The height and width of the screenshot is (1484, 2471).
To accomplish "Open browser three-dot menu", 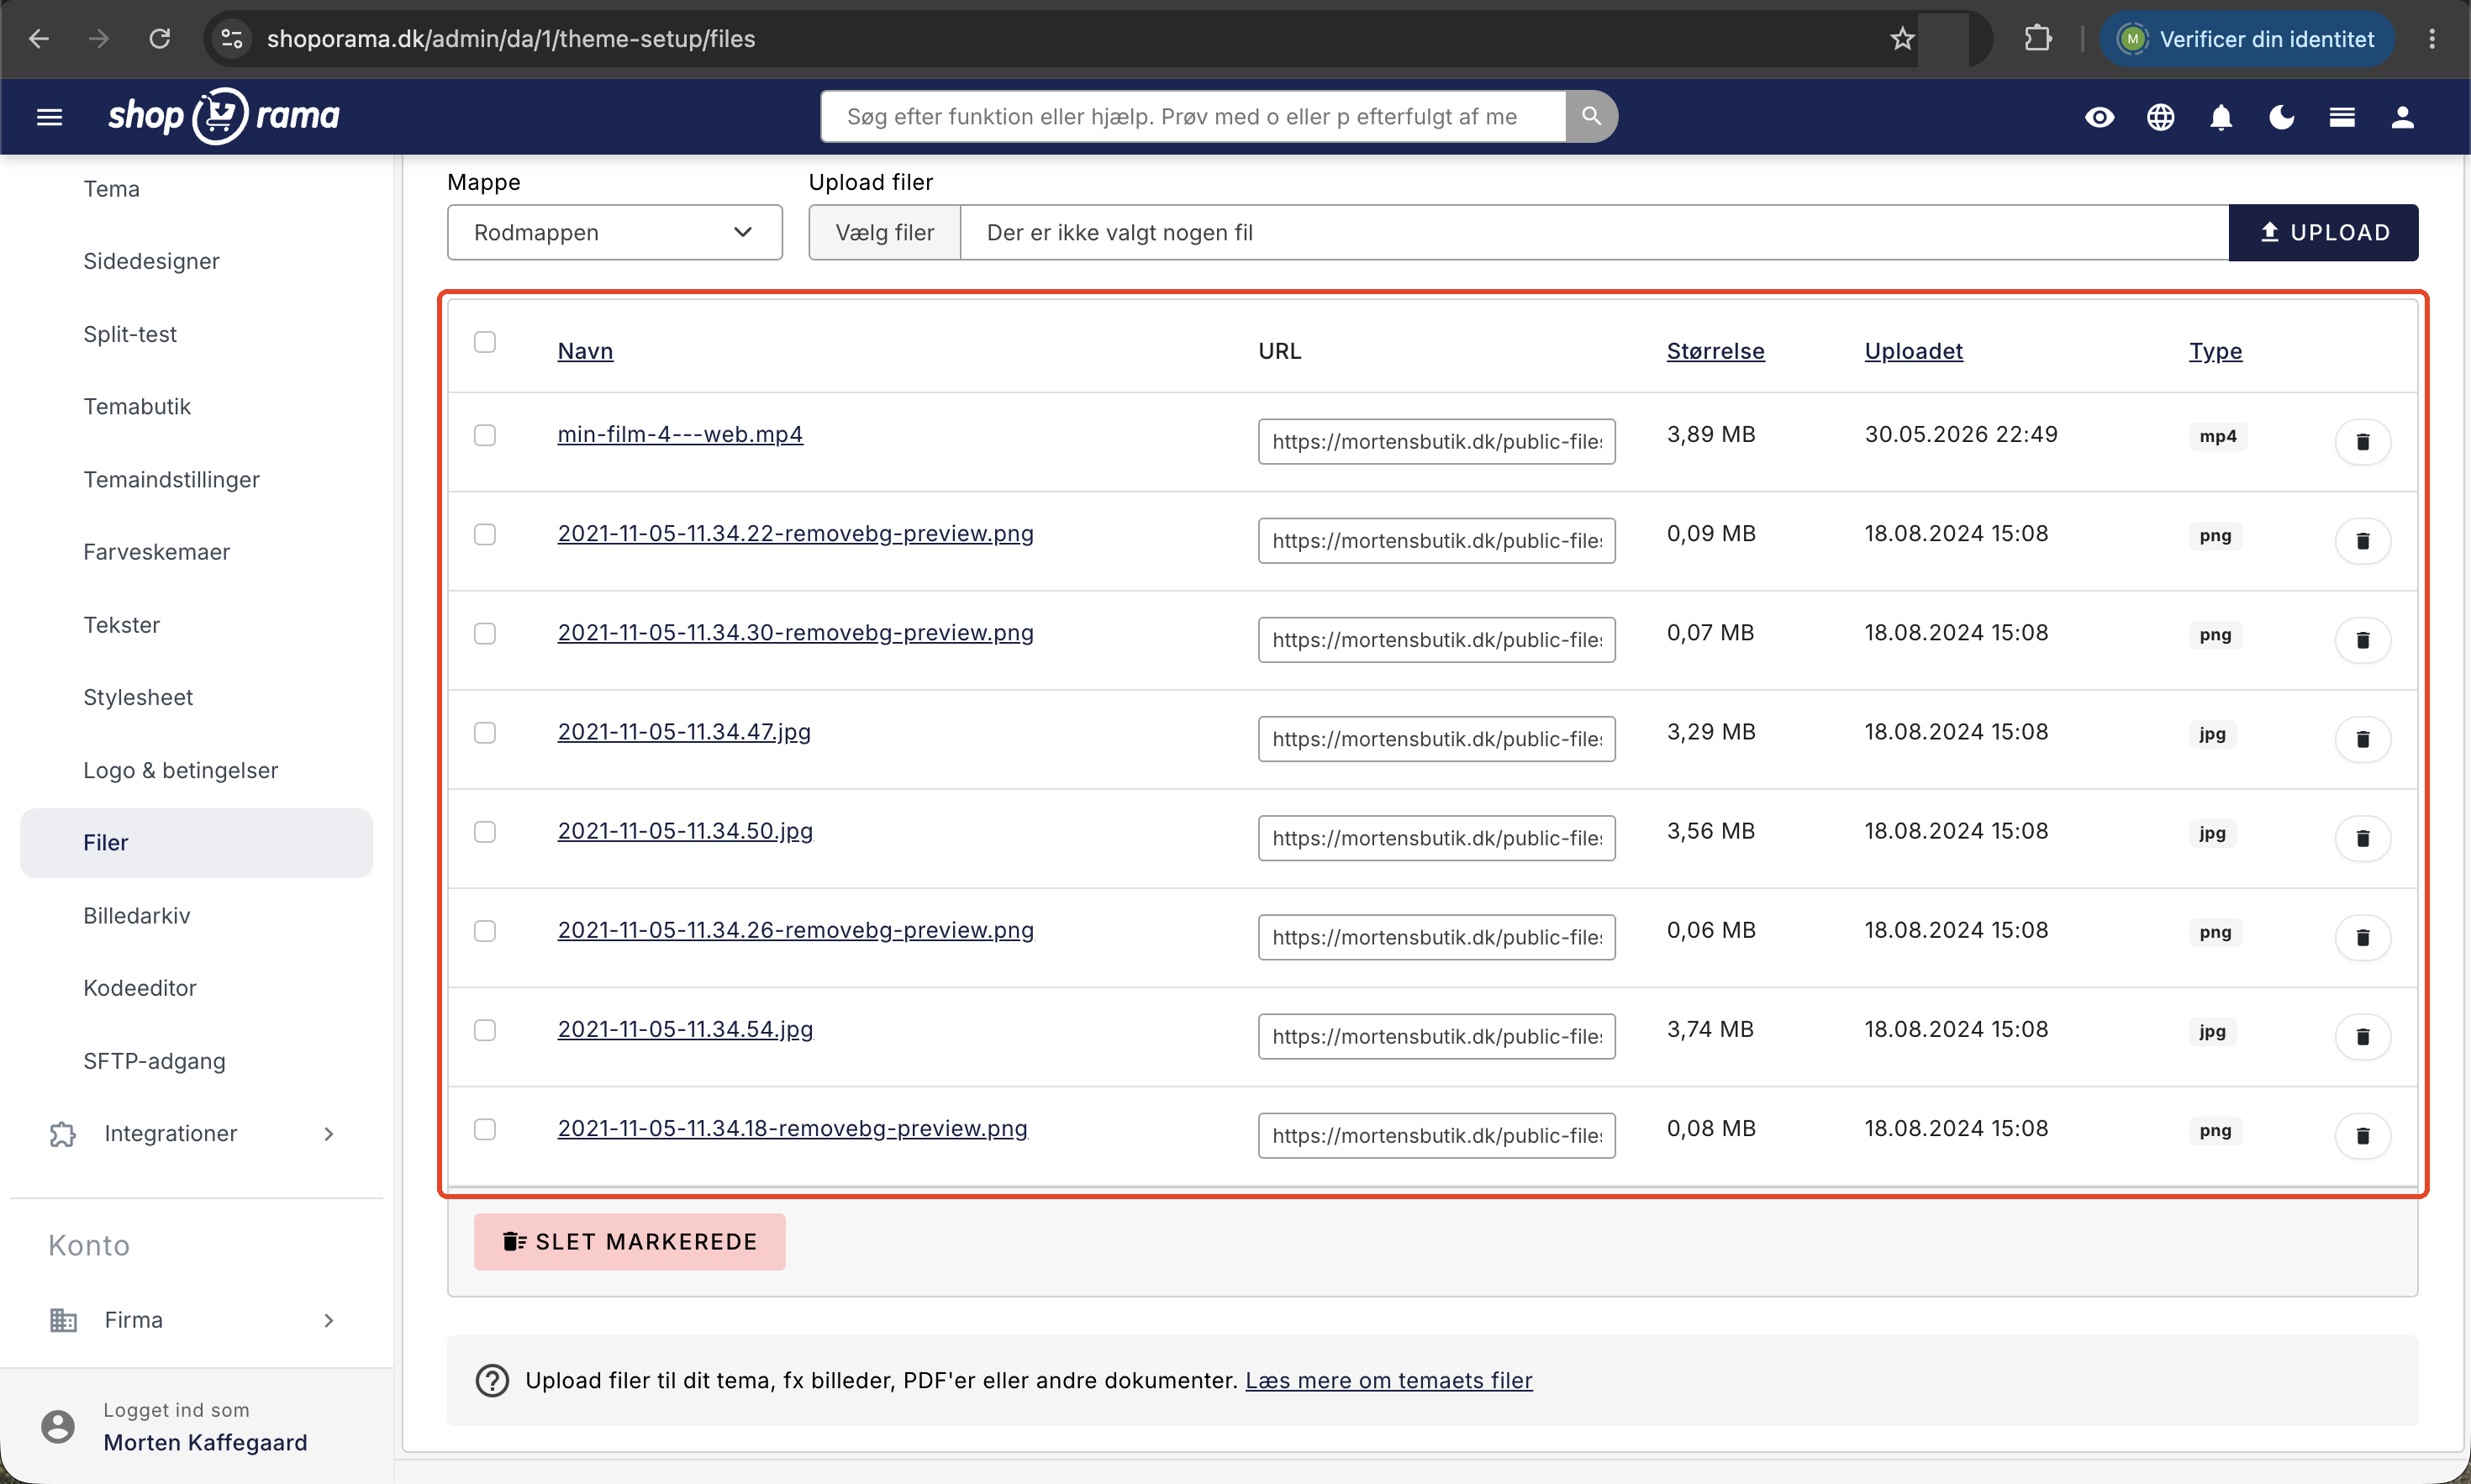I will [2432, 39].
